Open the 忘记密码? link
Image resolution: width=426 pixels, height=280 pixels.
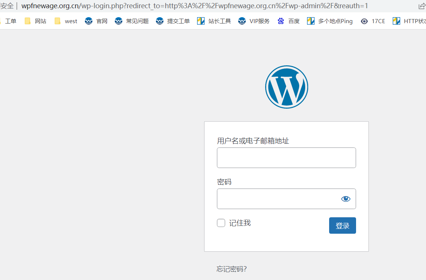232,269
